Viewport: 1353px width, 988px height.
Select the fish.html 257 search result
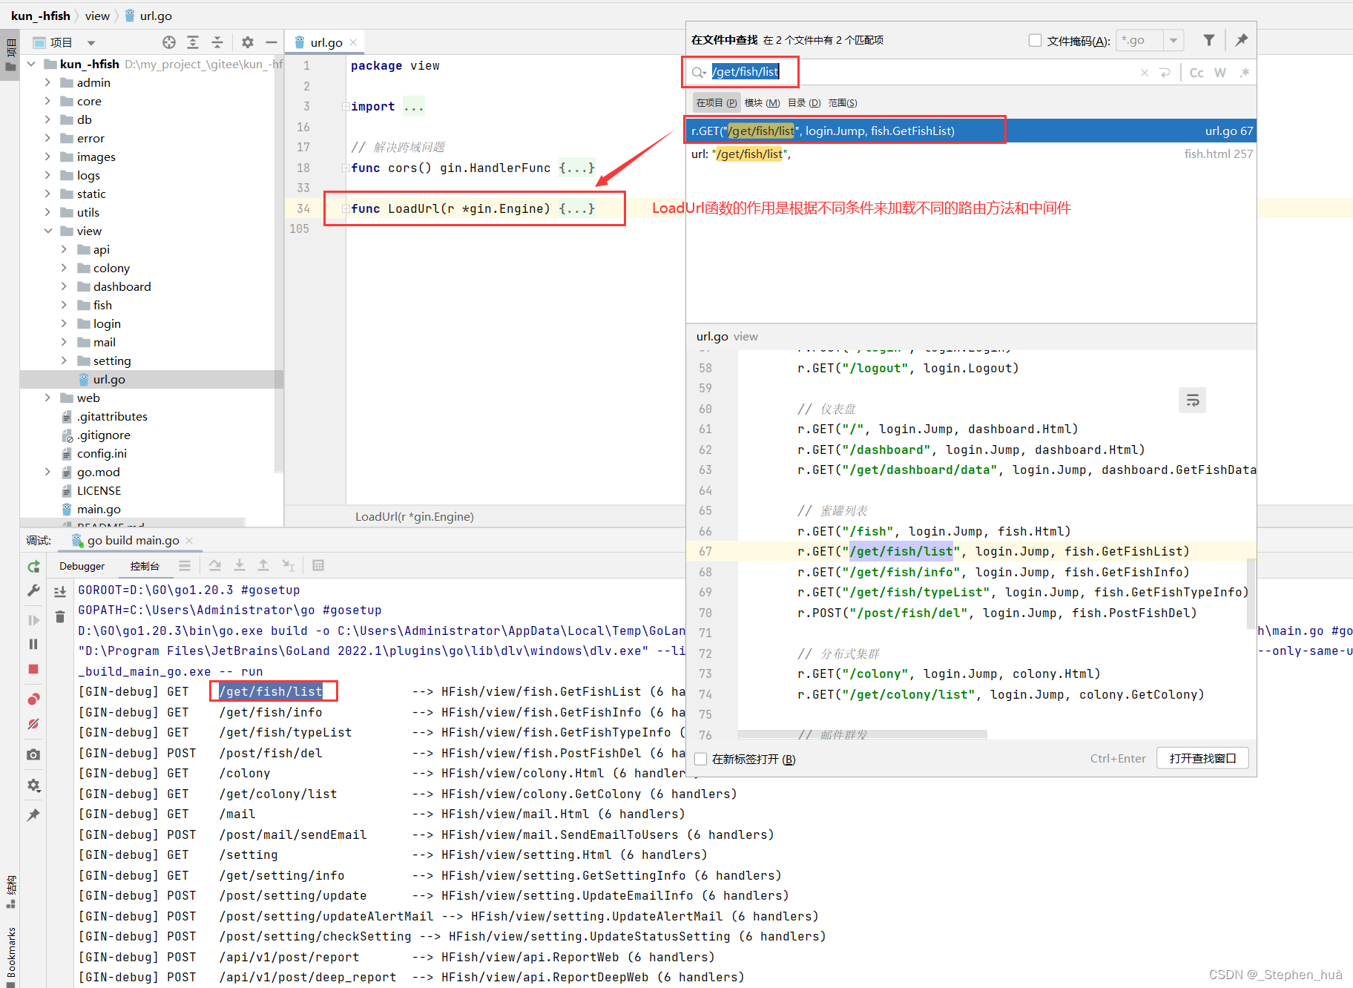click(971, 154)
